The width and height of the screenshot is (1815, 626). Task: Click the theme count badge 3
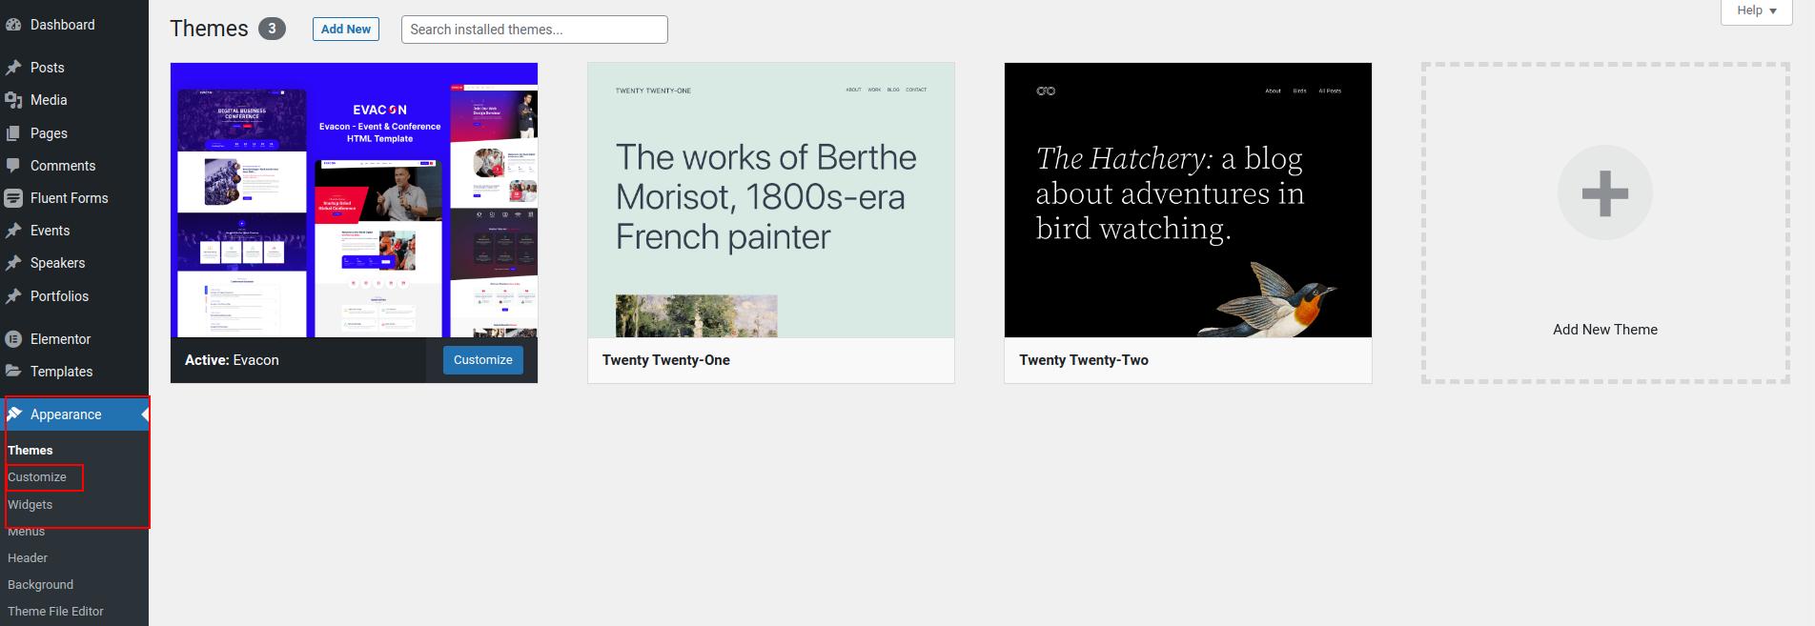[x=272, y=29]
